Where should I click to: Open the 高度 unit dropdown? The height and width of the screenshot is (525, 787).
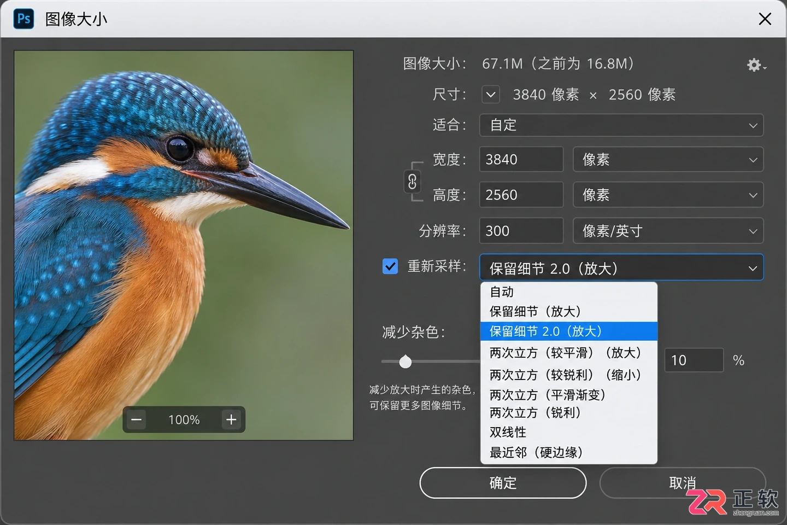pyautogui.click(x=668, y=195)
